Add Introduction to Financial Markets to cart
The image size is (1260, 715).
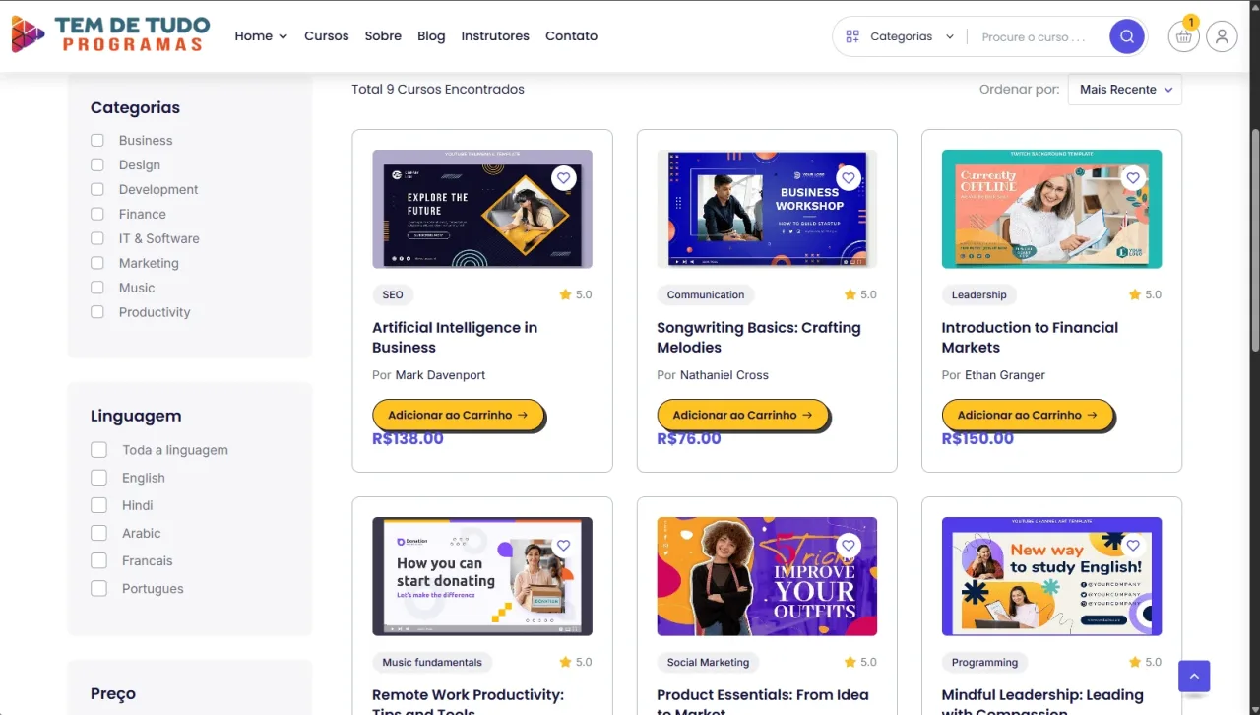tap(1028, 415)
